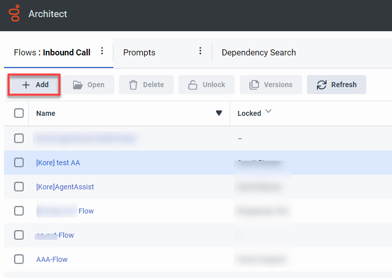Open the [Kore] test AA flow link
Viewport: 392px width, 278px height.
point(58,163)
